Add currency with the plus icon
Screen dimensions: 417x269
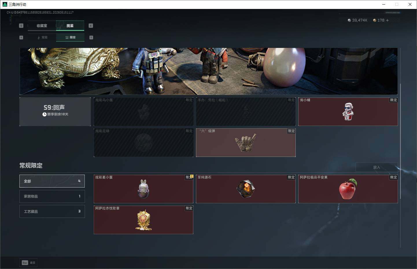pyautogui.click(x=388, y=20)
